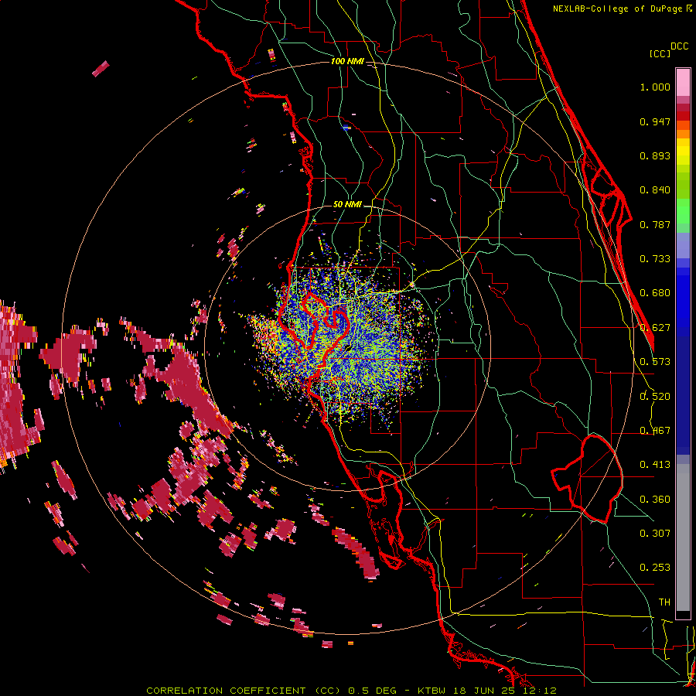Click the 0.680 legend value
Image resolution: width=696 pixels, height=696 pixels.
[x=655, y=293]
